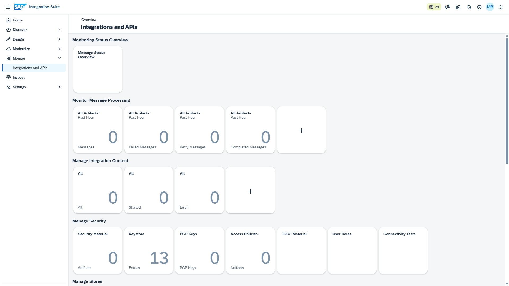Click the Monitor chart icon
Image resolution: width=509 pixels, height=286 pixels.
click(8, 58)
